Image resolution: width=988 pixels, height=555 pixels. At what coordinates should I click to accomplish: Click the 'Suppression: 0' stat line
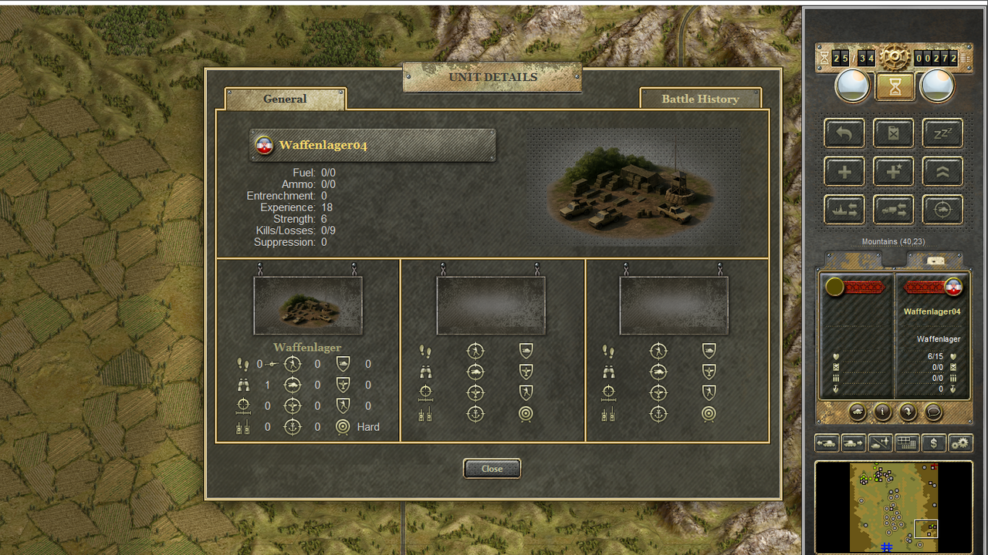[290, 242]
